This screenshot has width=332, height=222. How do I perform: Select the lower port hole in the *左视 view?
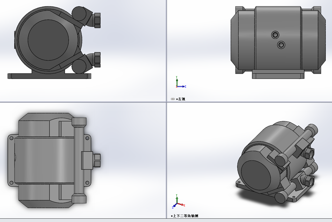(281, 45)
